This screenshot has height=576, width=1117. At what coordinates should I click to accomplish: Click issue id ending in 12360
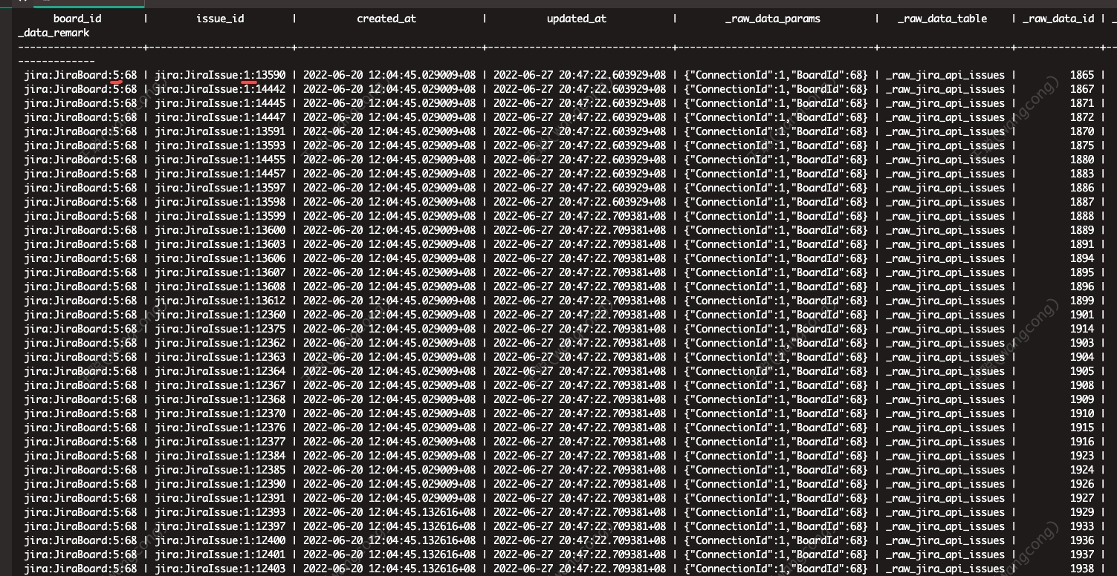pos(220,315)
